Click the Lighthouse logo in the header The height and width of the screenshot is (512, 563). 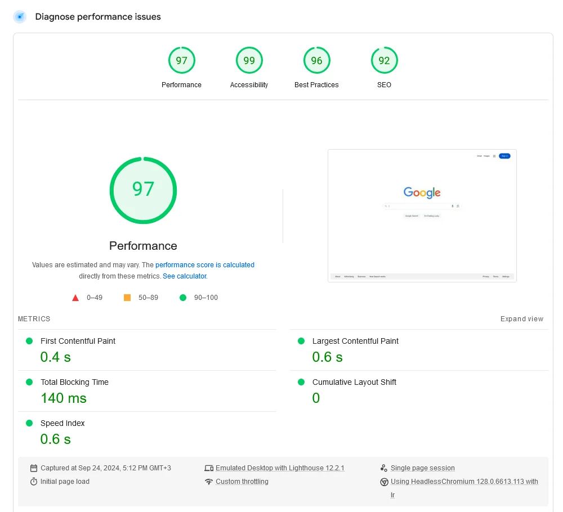20,17
